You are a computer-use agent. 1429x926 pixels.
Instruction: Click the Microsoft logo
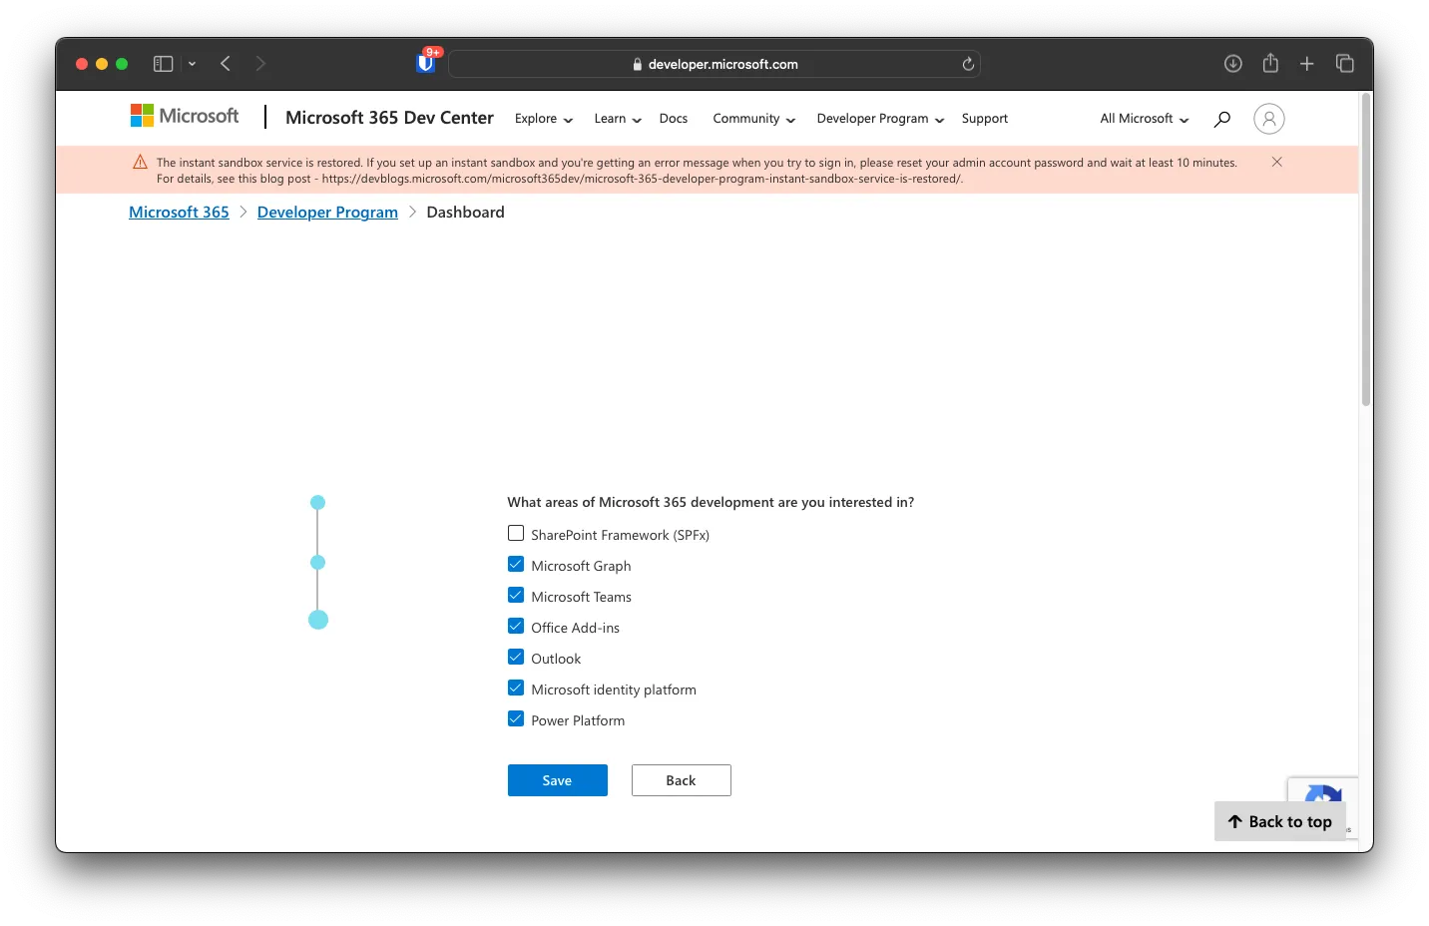185,116
